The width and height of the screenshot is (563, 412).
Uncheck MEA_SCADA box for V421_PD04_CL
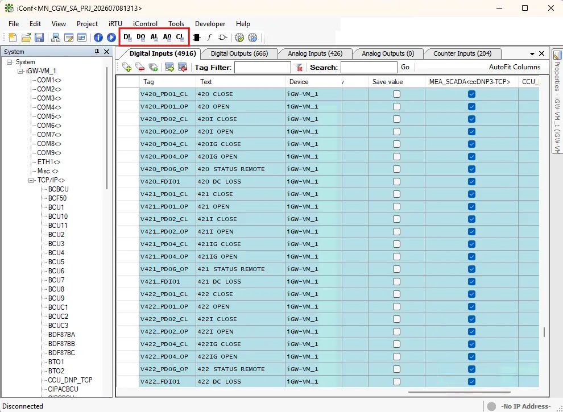(x=471, y=244)
